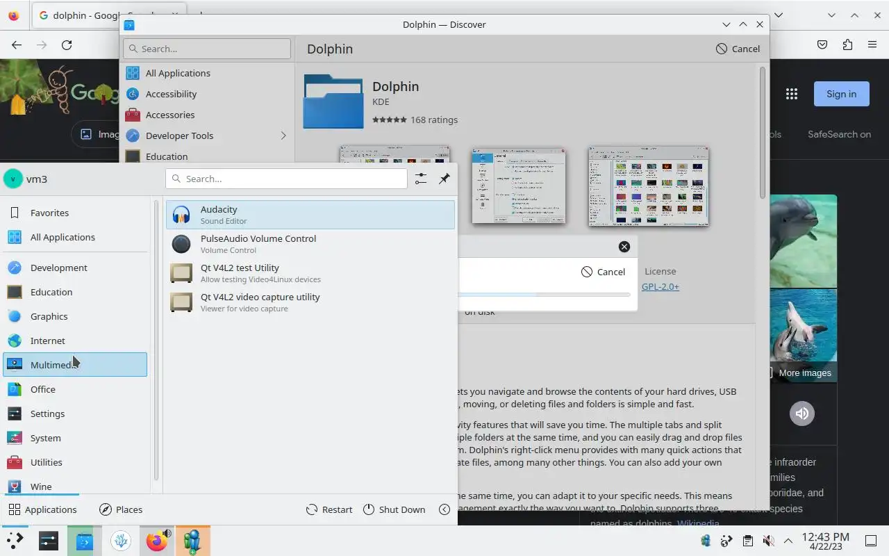Click More images on Google
This screenshot has height=556, width=889.
tap(804, 373)
